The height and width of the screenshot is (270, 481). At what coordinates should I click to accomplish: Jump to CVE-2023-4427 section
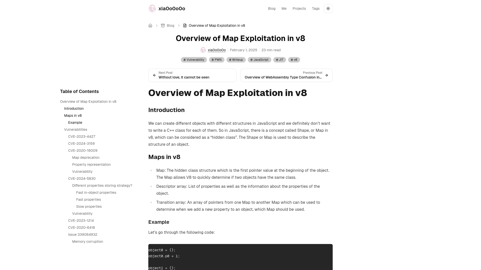pyautogui.click(x=82, y=136)
